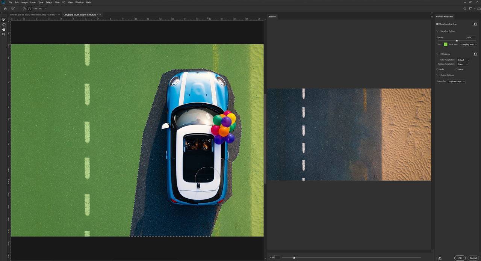Click the Cancel button
Image resolution: width=481 pixels, height=261 pixels.
coord(473,258)
